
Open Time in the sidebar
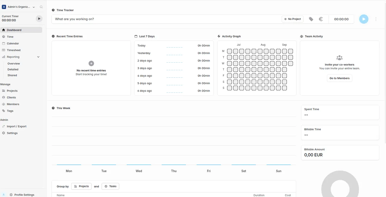point(21,37)
